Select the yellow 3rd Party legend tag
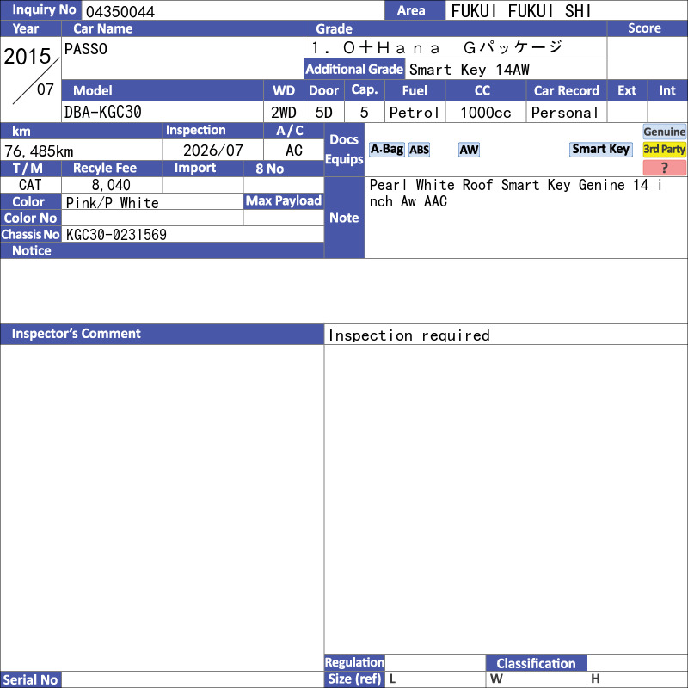688x688 pixels. [664, 149]
